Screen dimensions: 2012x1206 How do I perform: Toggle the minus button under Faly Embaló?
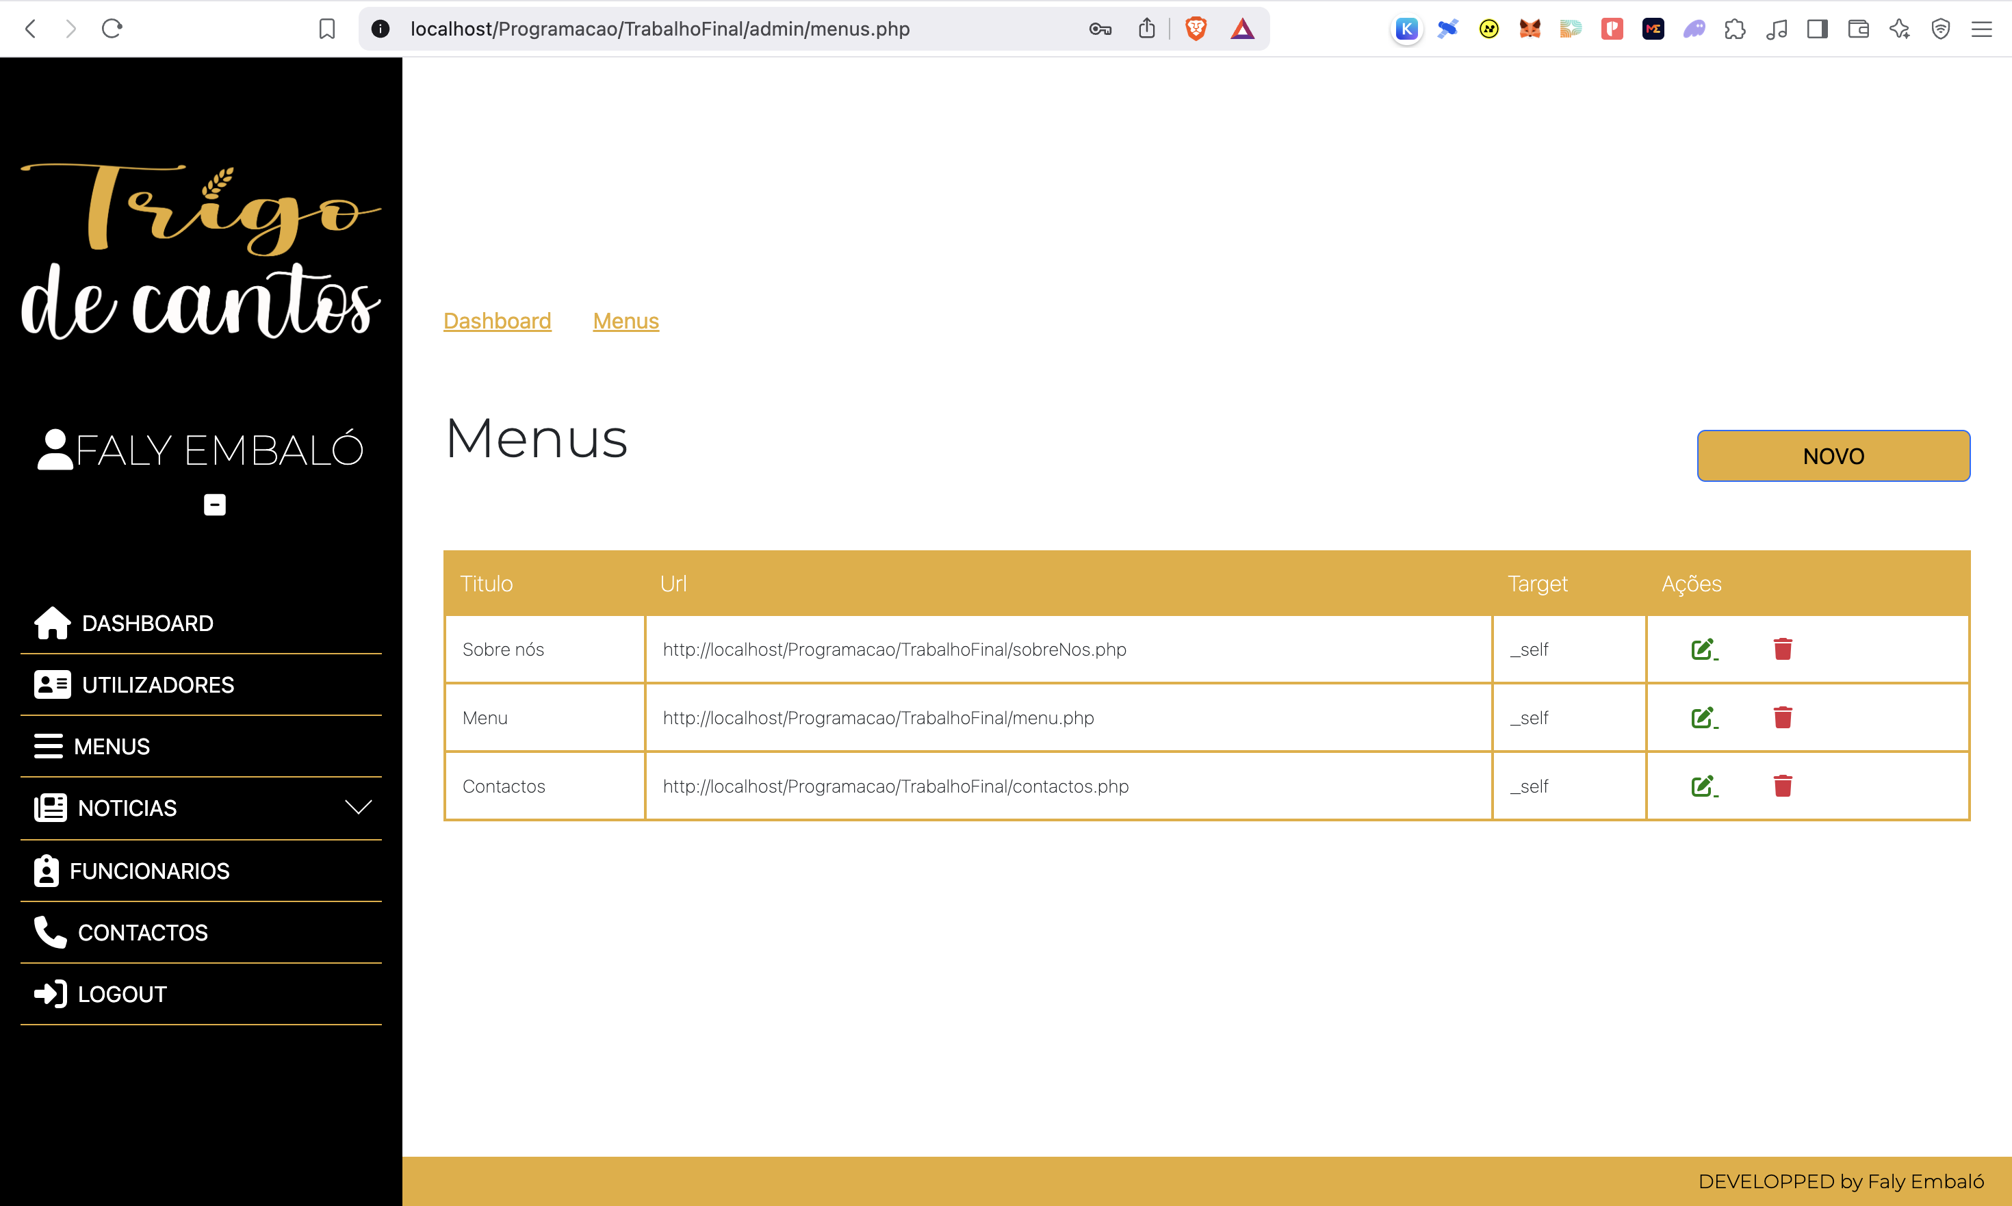pyautogui.click(x=214, y=504)
